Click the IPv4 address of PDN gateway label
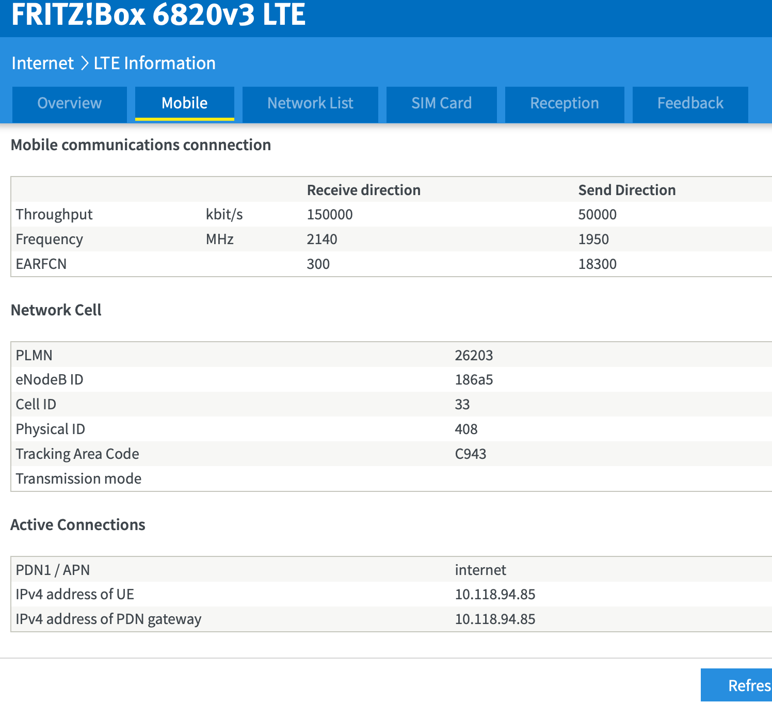This screenshot has width=772, height=703. [108, 619]
